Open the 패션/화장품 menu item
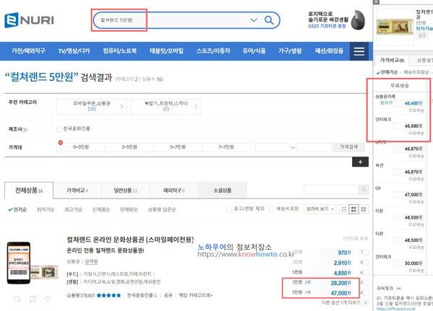 [329, 51]
